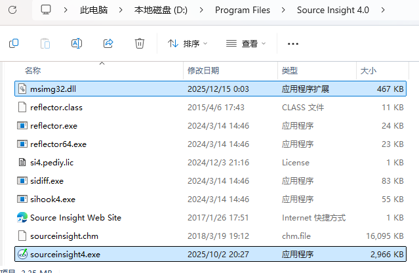419x273 pixels.
Task: Select the file name msimg32.dll
Action: pyautogui.click(x=53, y=89)
